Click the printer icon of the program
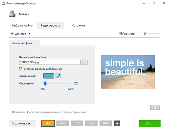 coord(12,14)
